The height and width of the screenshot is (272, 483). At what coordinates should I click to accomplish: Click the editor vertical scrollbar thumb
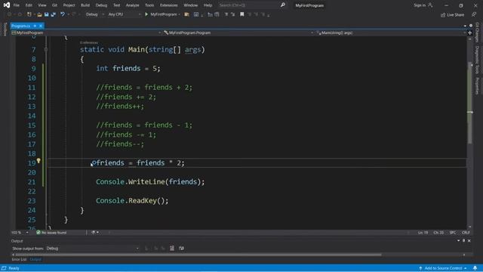pyautogui.click(x=469, y=104)
